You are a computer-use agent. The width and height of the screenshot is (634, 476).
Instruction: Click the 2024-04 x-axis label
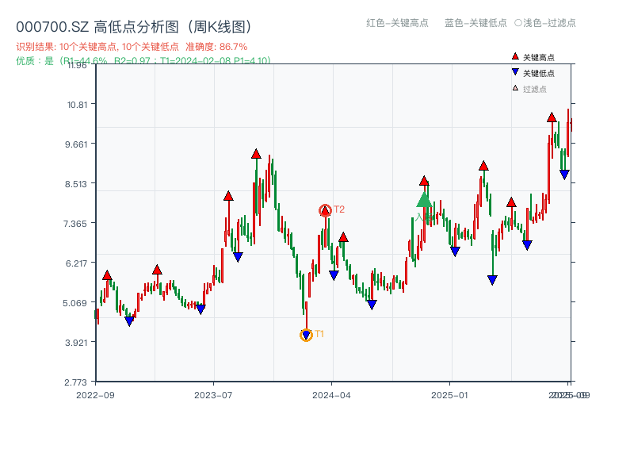click(x=330, y=393)
